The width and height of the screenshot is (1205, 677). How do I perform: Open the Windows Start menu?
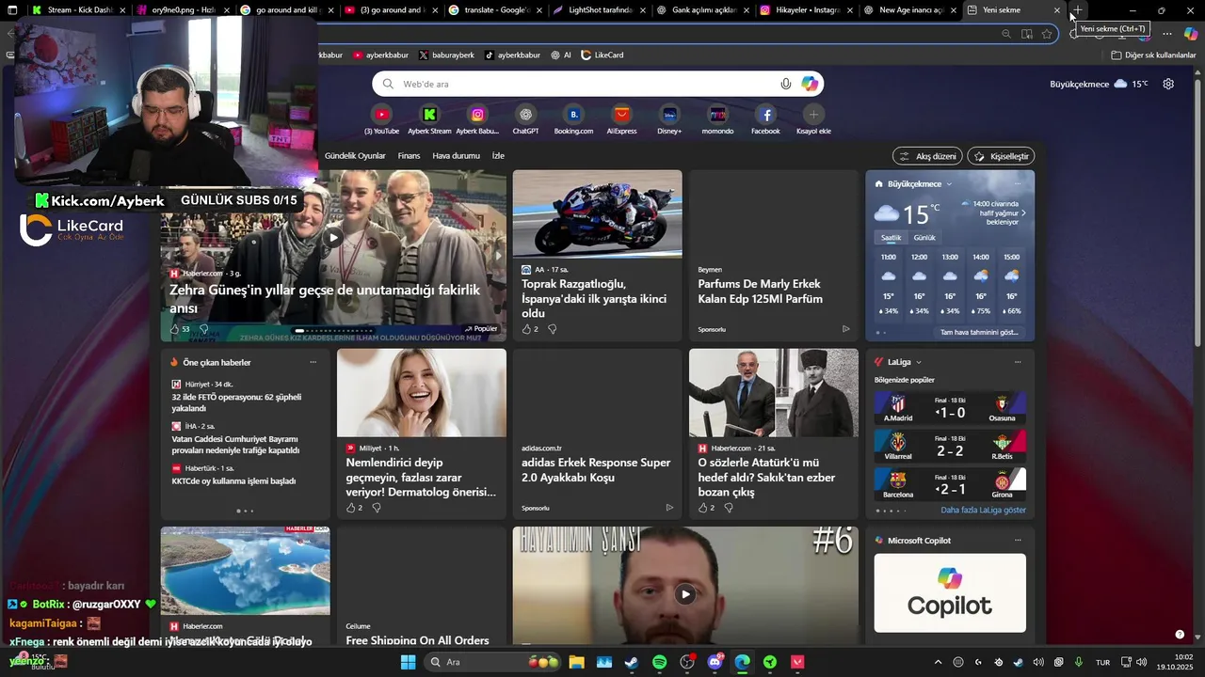tap(408, 662)
